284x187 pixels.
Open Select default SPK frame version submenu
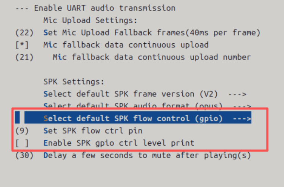coord(130,94)
